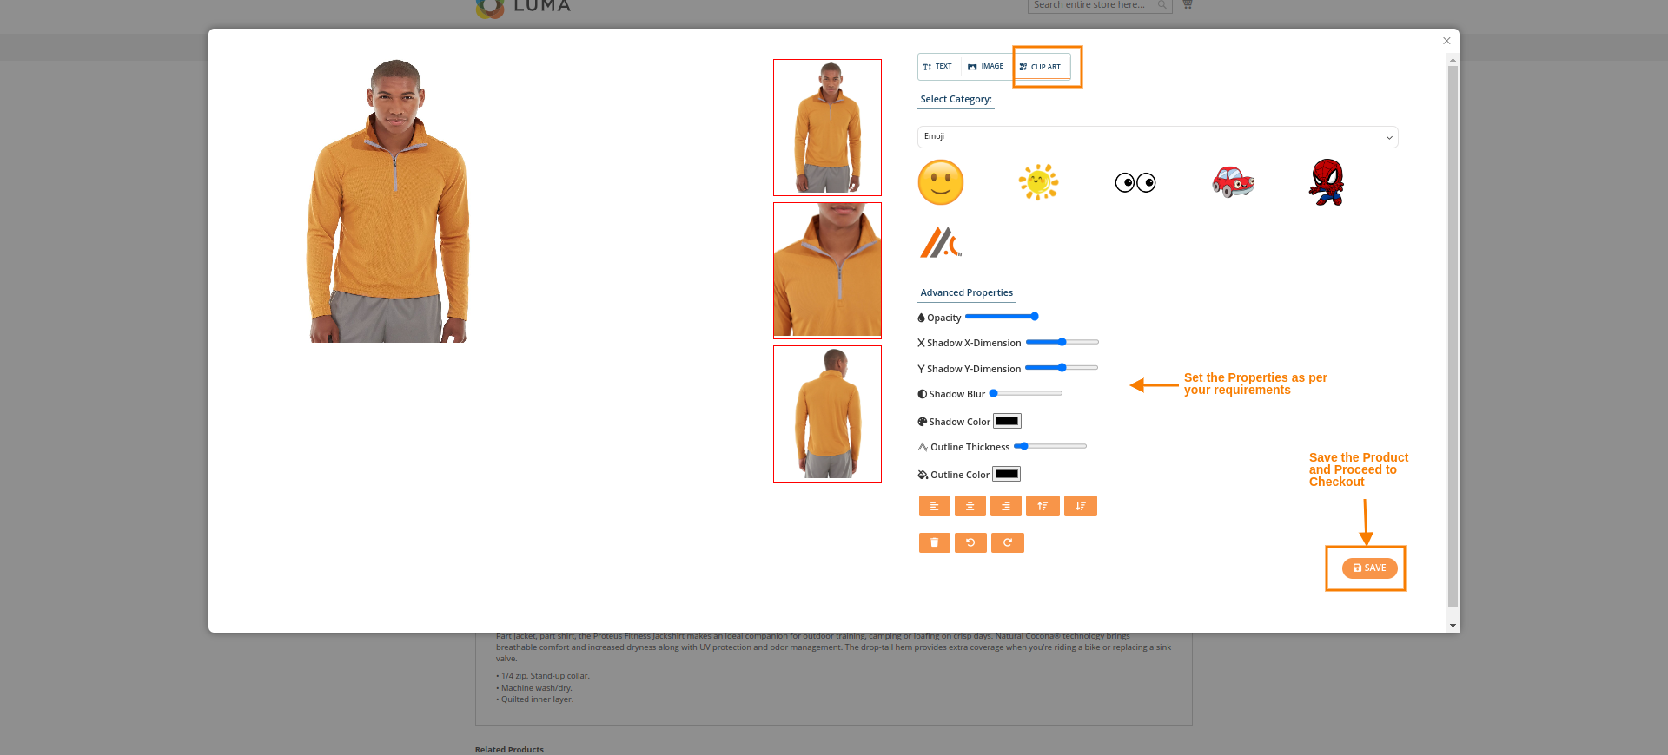
Task: Open the Emoji category dropdown
Action: pyautogui.click(x=1157, y=137)
